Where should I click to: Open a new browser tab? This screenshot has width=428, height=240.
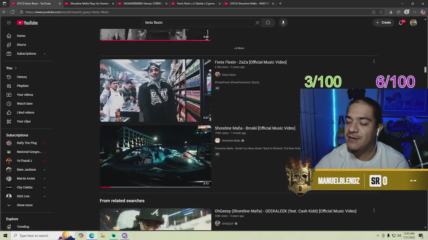[x=280, y=4]
